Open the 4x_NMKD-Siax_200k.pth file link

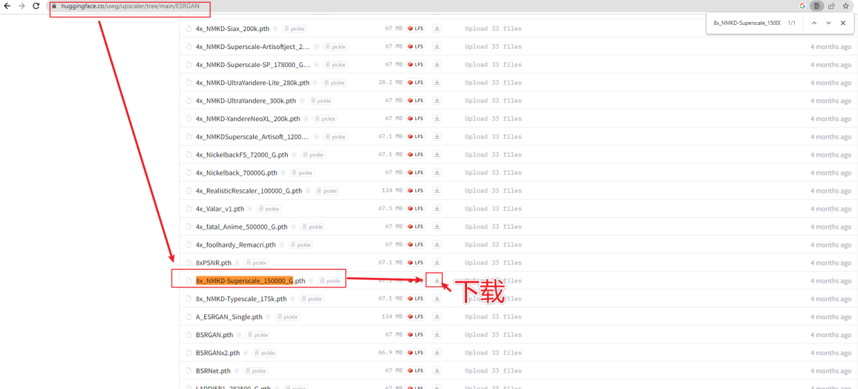coord(232,29)
